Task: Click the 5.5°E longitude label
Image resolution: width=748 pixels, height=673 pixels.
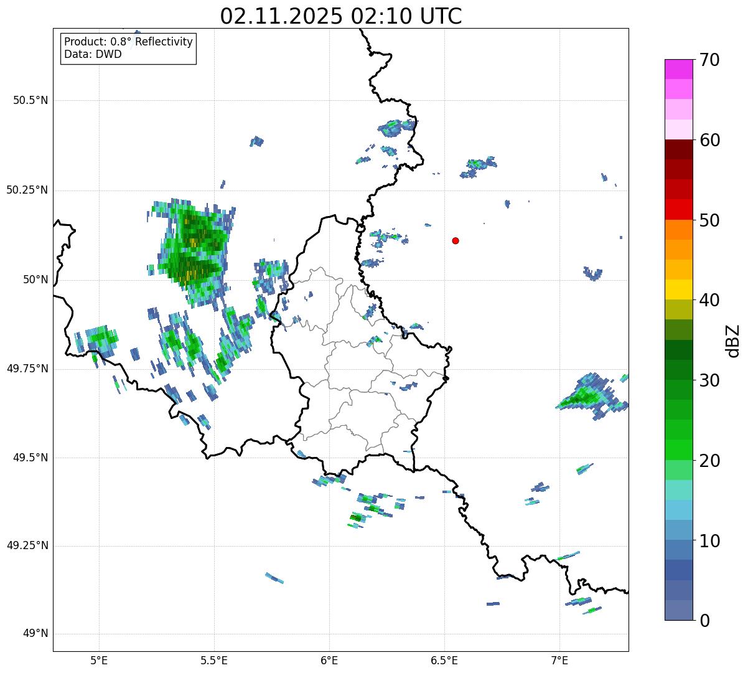Action: [x=214, y=661]
